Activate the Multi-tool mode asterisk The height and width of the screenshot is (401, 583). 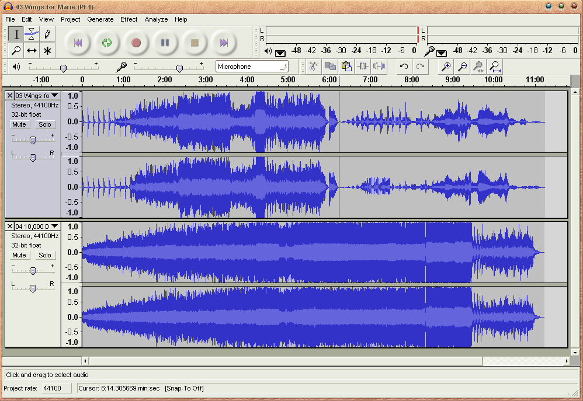click(47, 51)
